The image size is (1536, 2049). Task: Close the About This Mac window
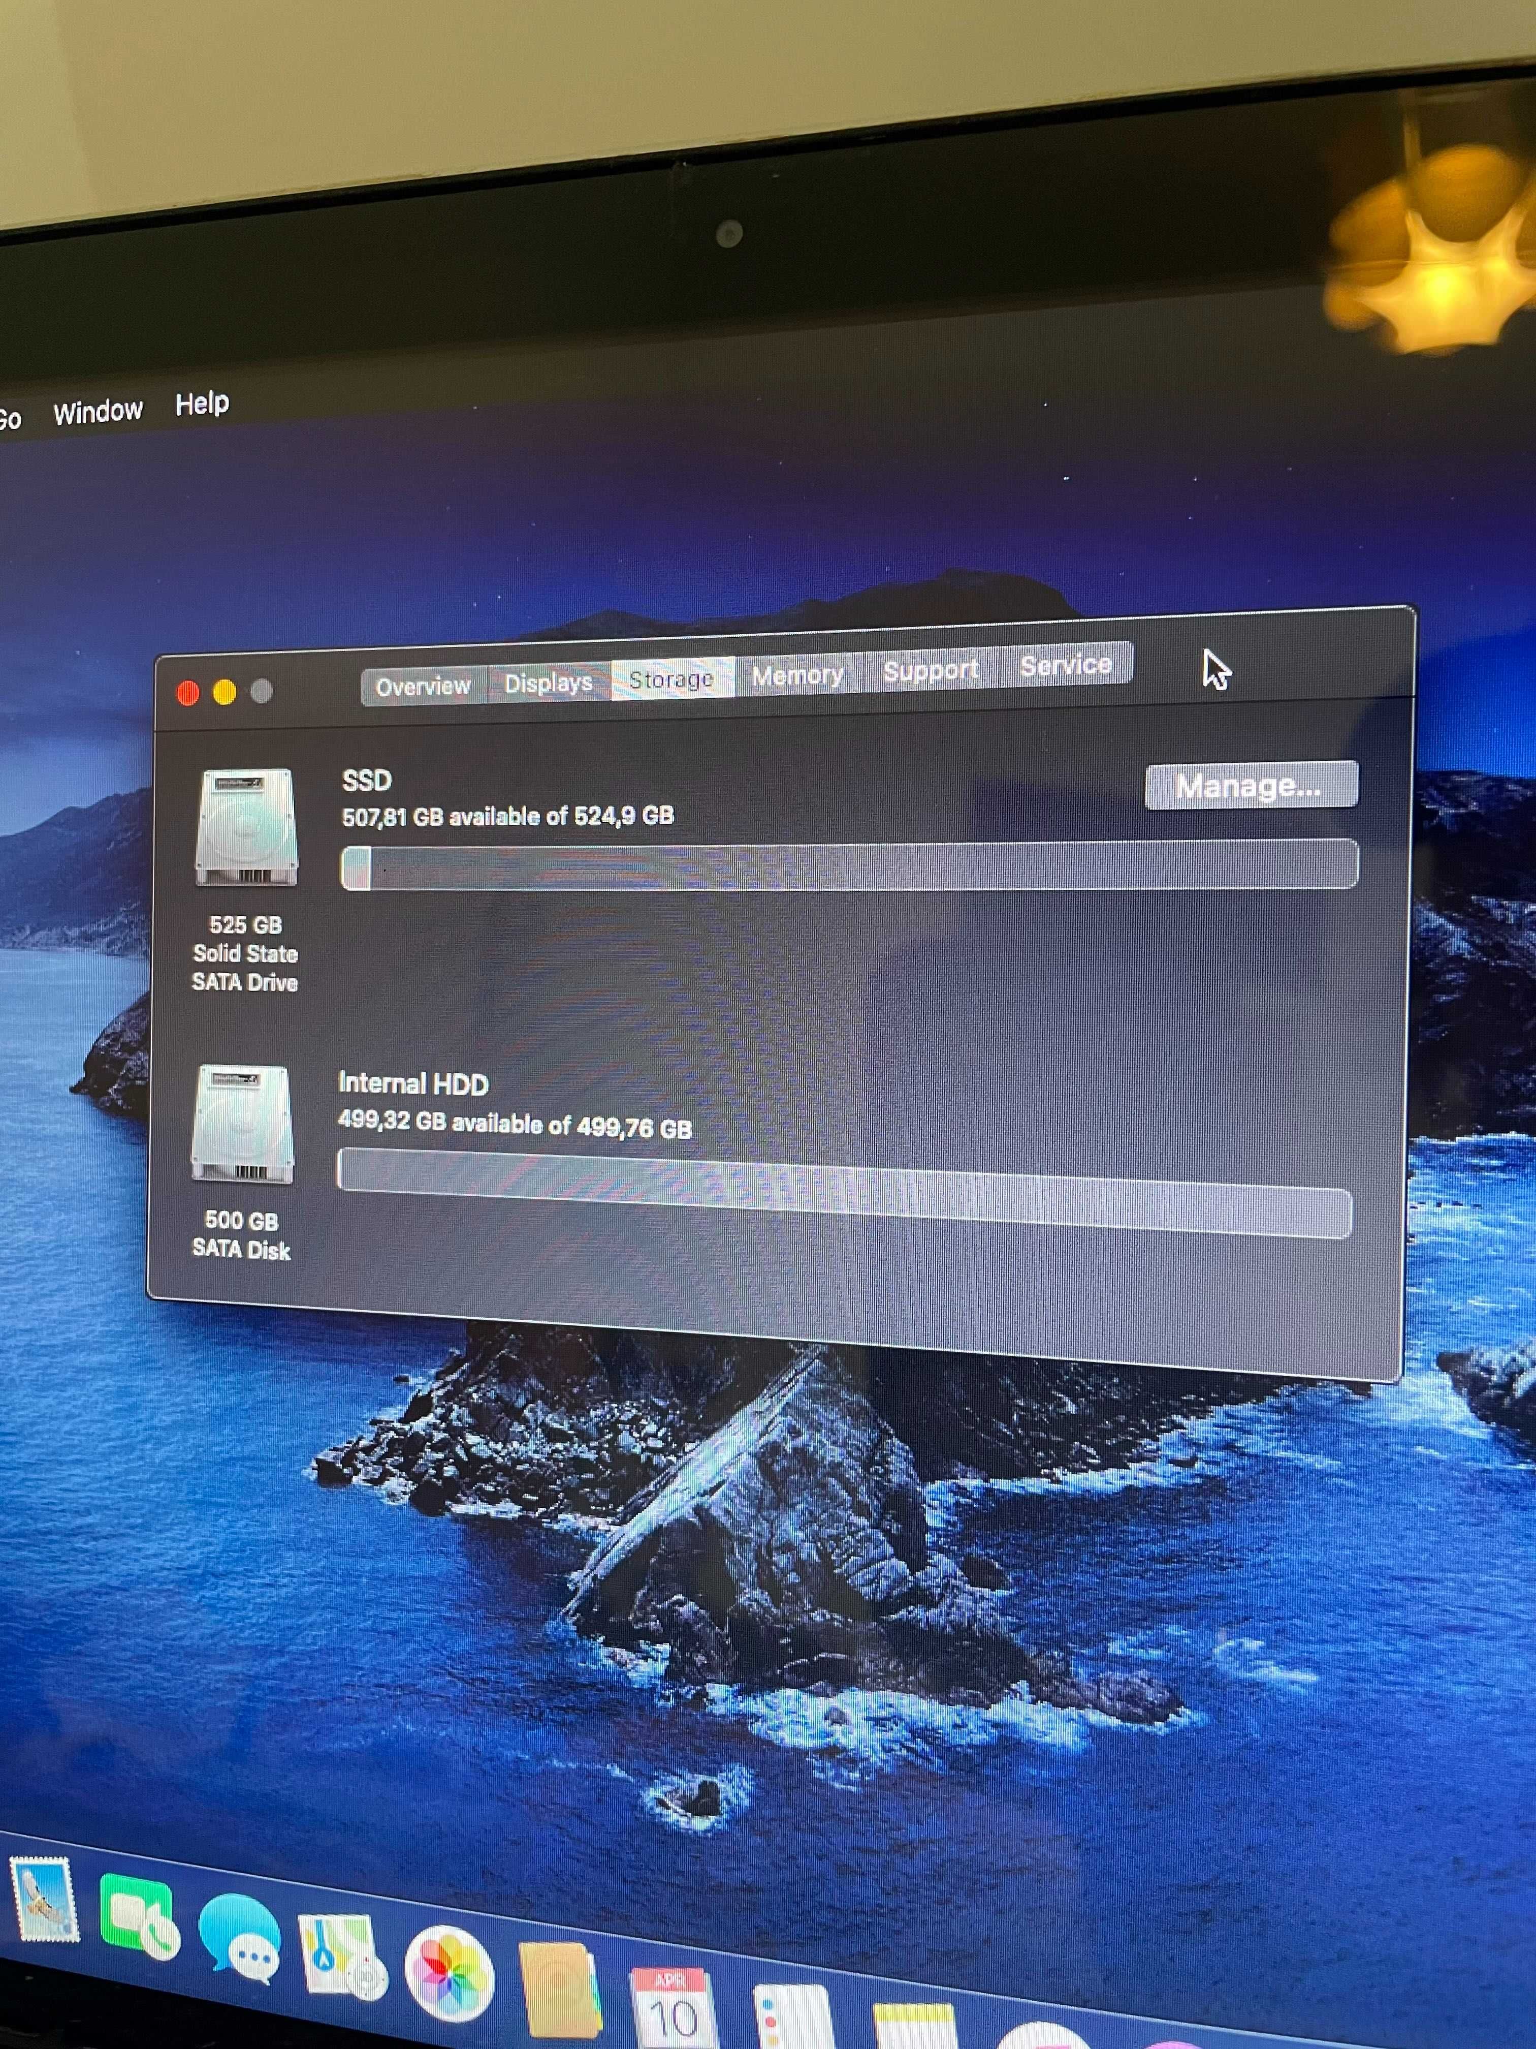[x=188, y=693]
